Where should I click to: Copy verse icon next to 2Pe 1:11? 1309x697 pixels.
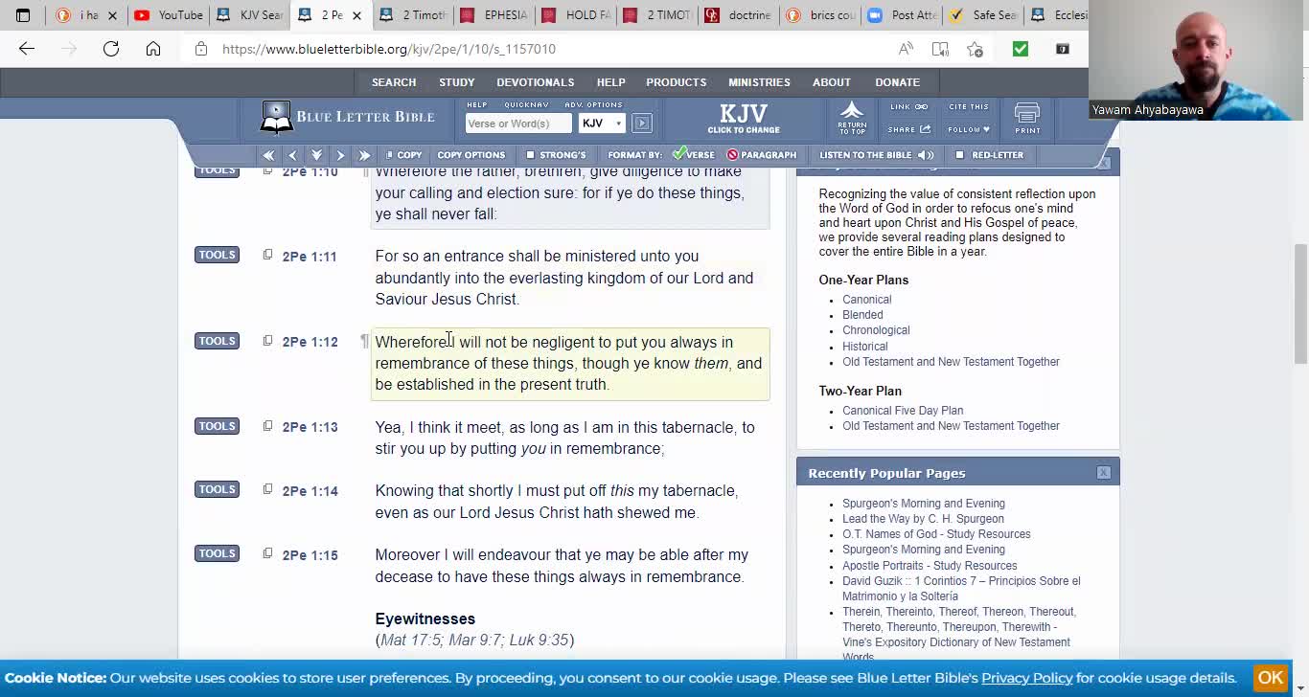tap(267, 255)
